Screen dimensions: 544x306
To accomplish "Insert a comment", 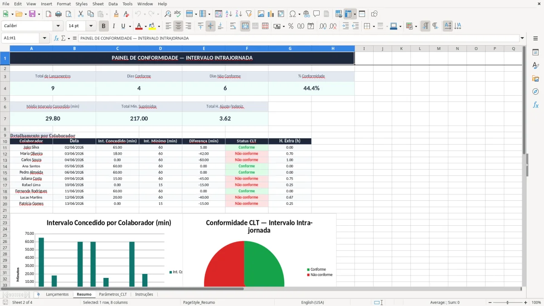I will click(316, 14).
